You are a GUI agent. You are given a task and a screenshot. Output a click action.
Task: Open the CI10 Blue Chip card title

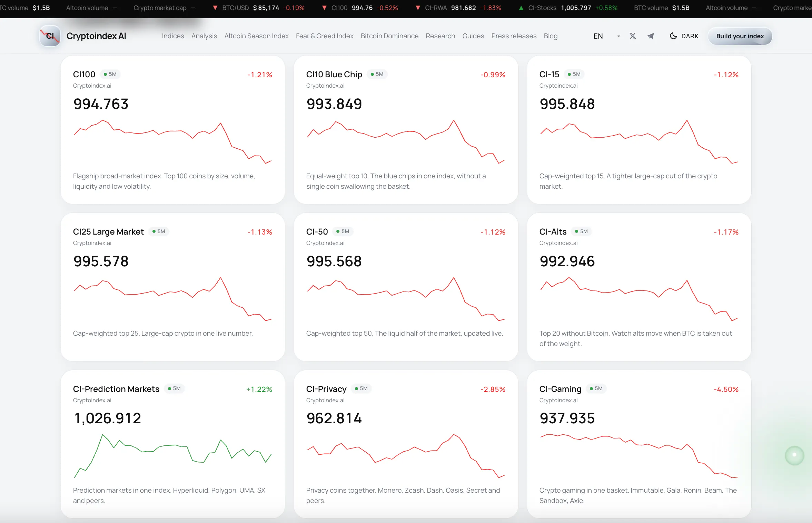tap(334, 74)
